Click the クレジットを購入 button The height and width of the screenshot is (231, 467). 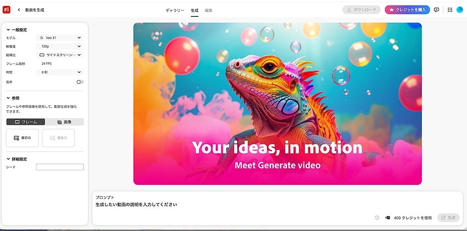coord(407,10)
